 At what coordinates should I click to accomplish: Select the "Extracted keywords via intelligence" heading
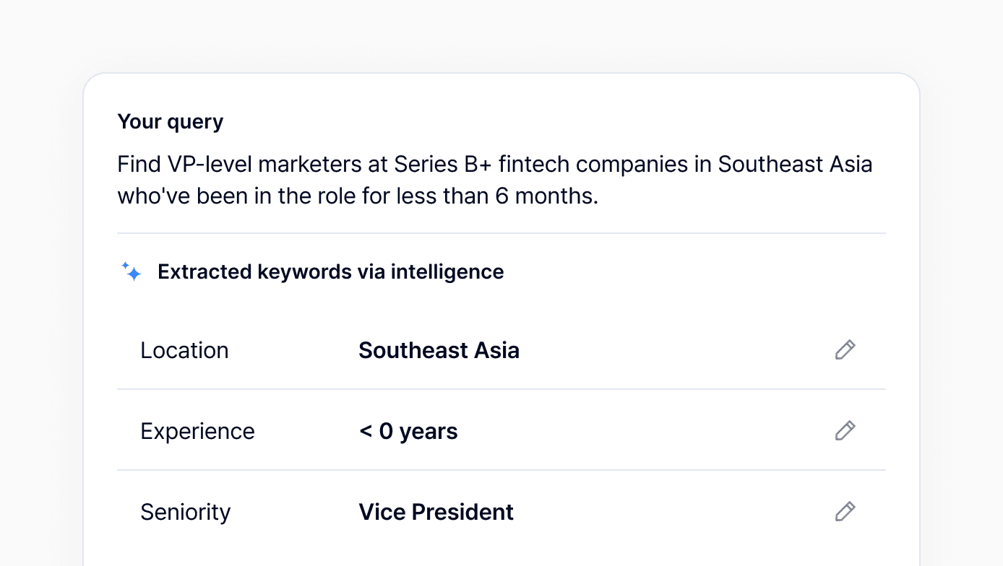(x=330, y=272)
